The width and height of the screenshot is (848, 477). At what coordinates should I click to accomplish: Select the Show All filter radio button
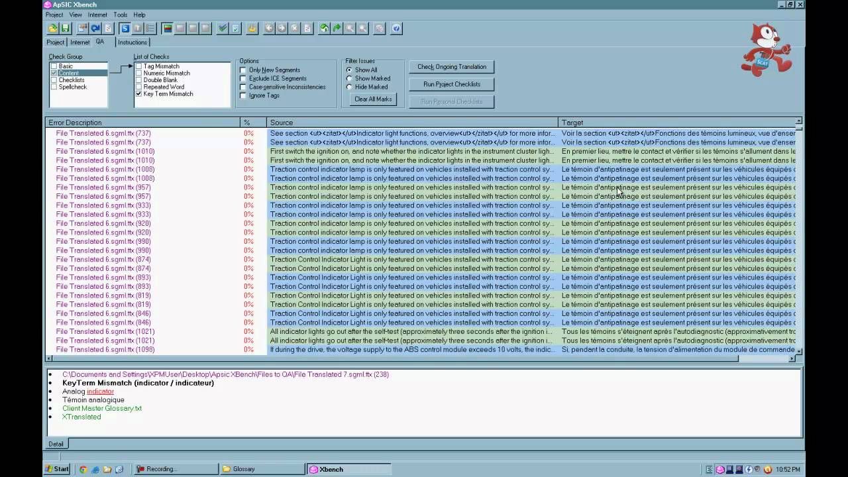pyautogui.click(x=349, y=70)
